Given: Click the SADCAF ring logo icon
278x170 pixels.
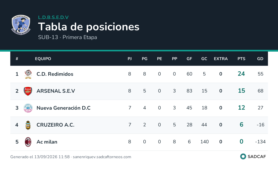Looking at the screenshot, I should click(x=243, y=157).
